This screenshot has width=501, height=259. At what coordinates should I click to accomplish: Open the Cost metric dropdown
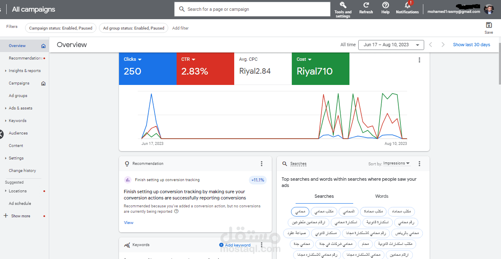[310, 60]
